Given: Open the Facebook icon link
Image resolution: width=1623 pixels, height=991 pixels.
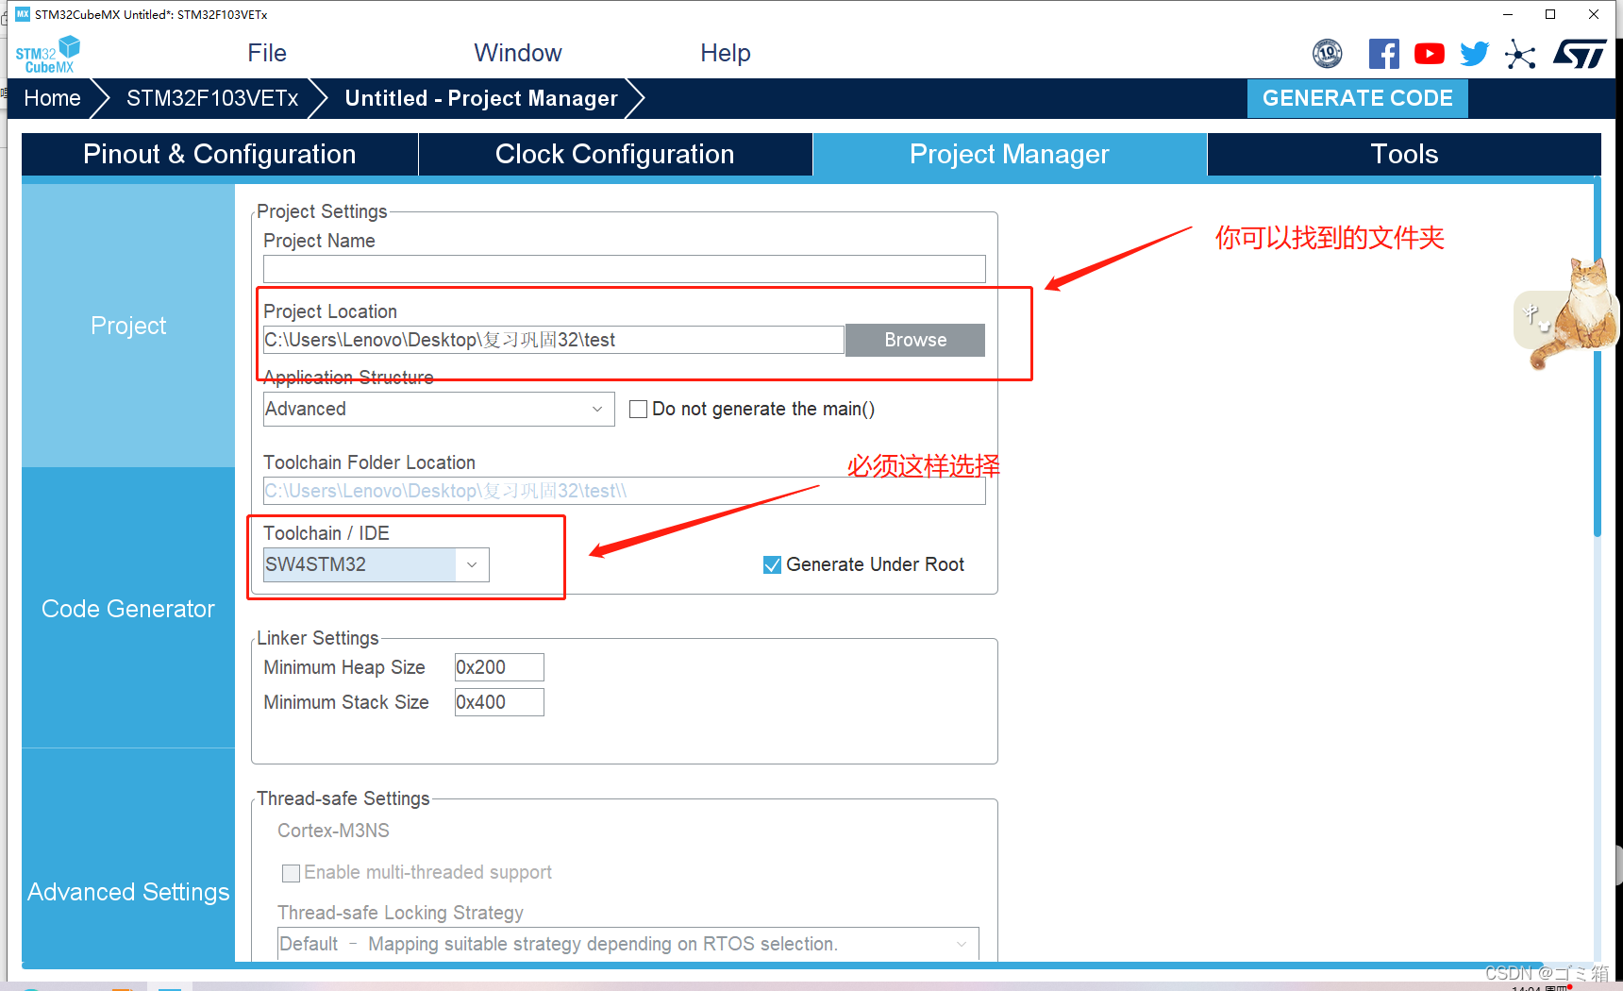Looking at the screenshot, I should pos(1383,54).
